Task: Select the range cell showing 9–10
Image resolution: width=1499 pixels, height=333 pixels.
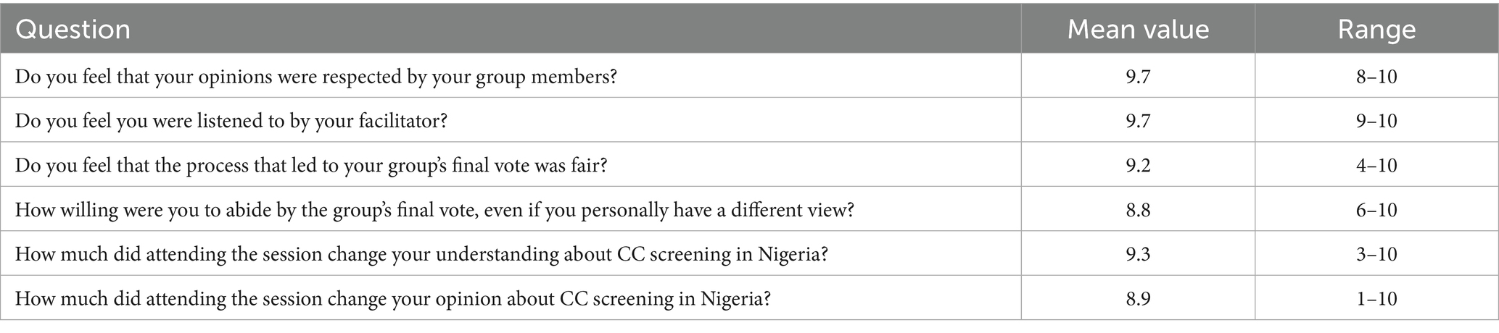Action: (1376, 120)
